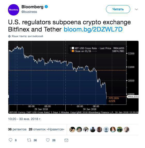Expand tweet options chevron menu
145x148 pixels.
click(136, 9)
